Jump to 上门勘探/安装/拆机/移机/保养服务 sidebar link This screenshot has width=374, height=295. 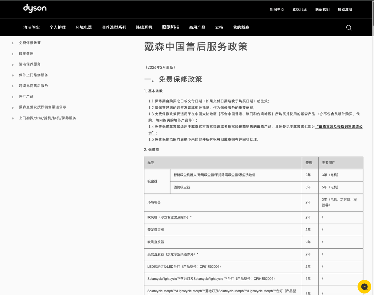point(48,118)
